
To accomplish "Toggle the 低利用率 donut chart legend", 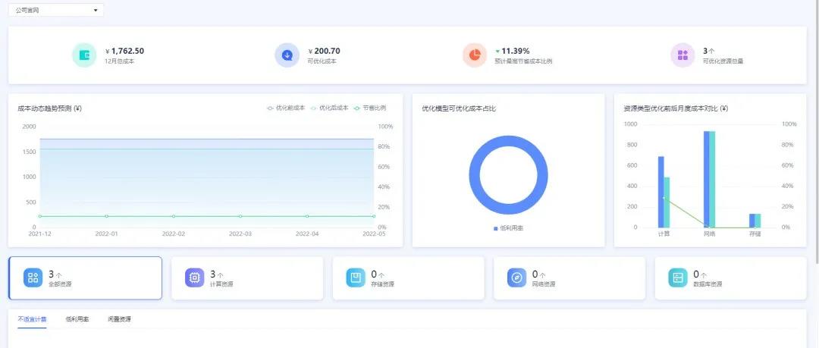I will [509, 228].
